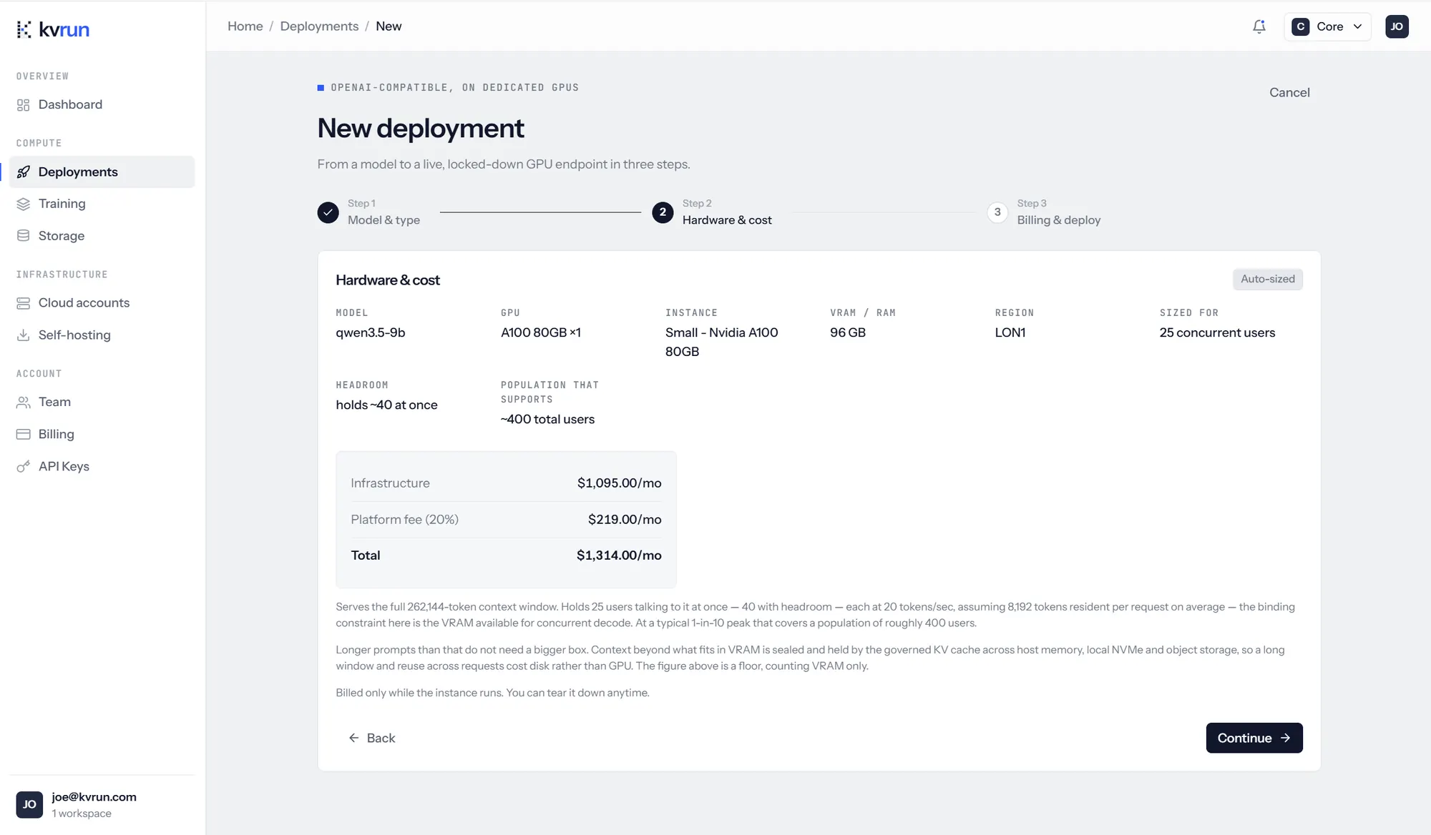Click the $1,314.00/mo total amount
The image size is (1431, 835).
click(619, 555)
